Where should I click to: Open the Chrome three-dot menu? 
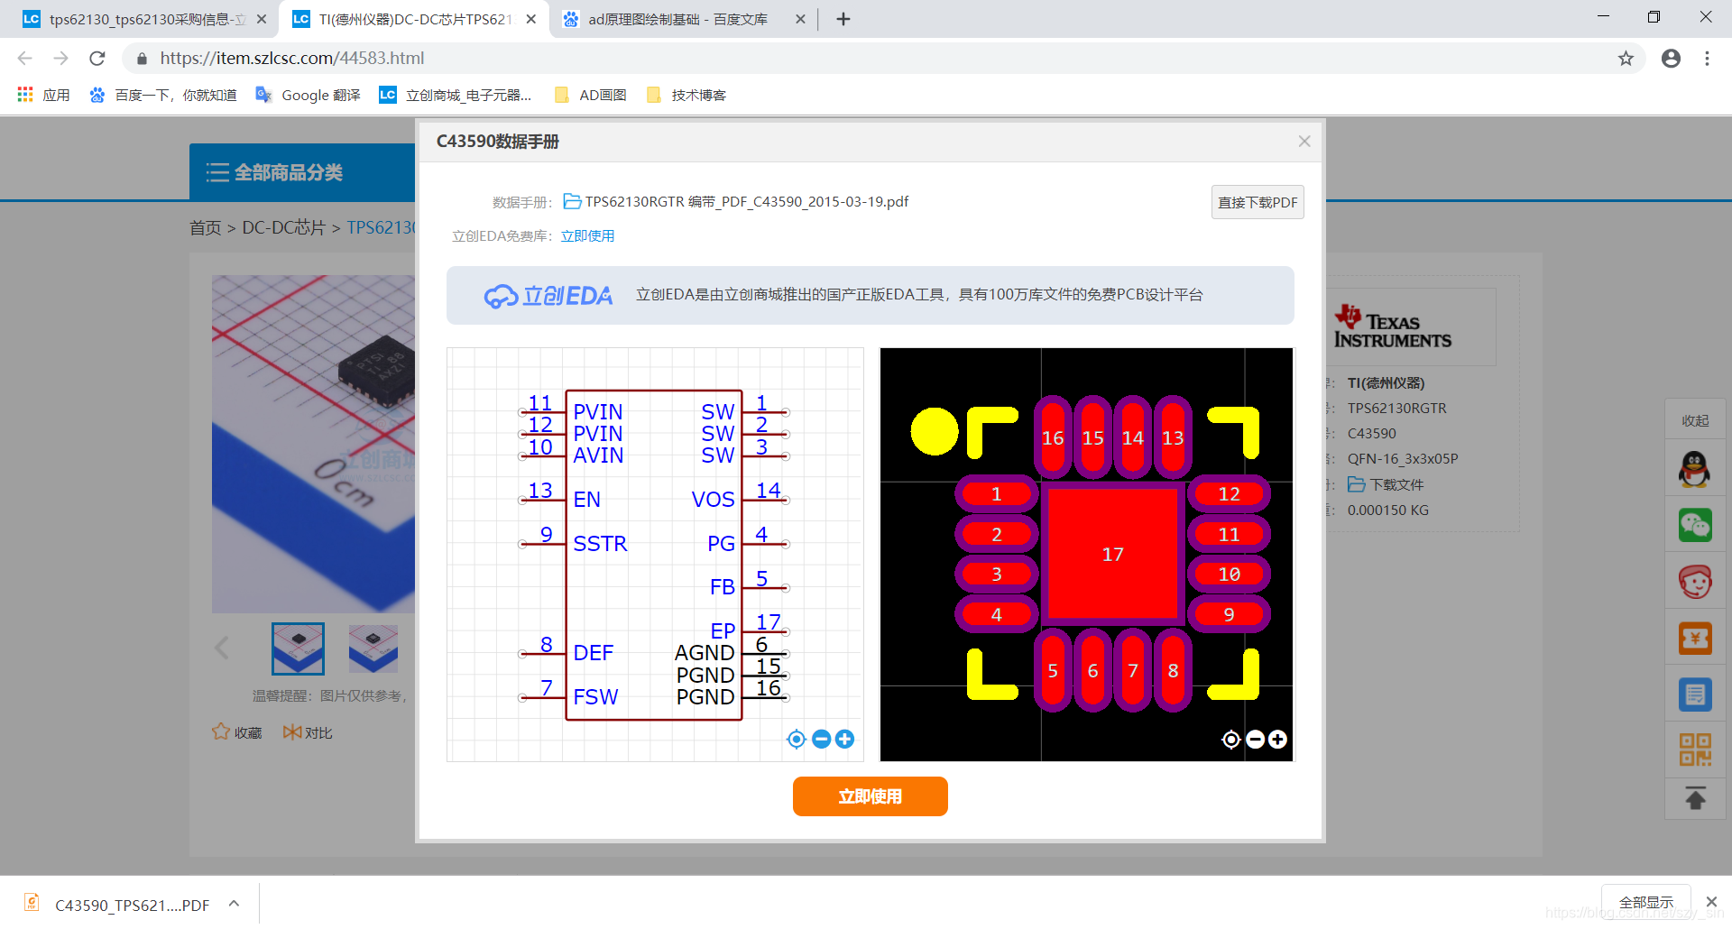point(1707,59)
